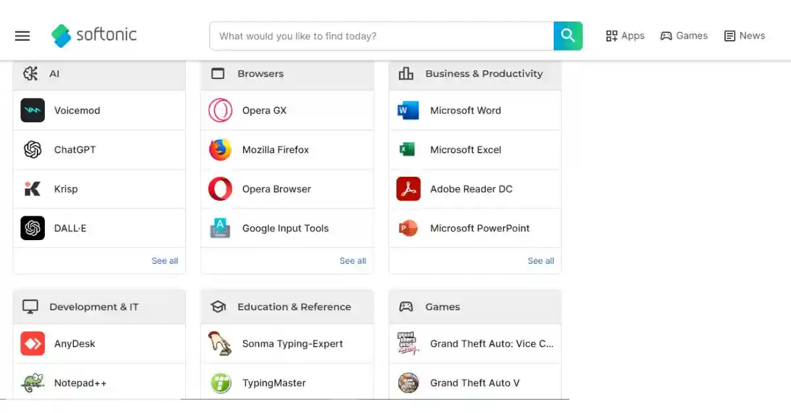791x413 pixels.
Task: Open the Games menu in header
Action: (684, 36)
